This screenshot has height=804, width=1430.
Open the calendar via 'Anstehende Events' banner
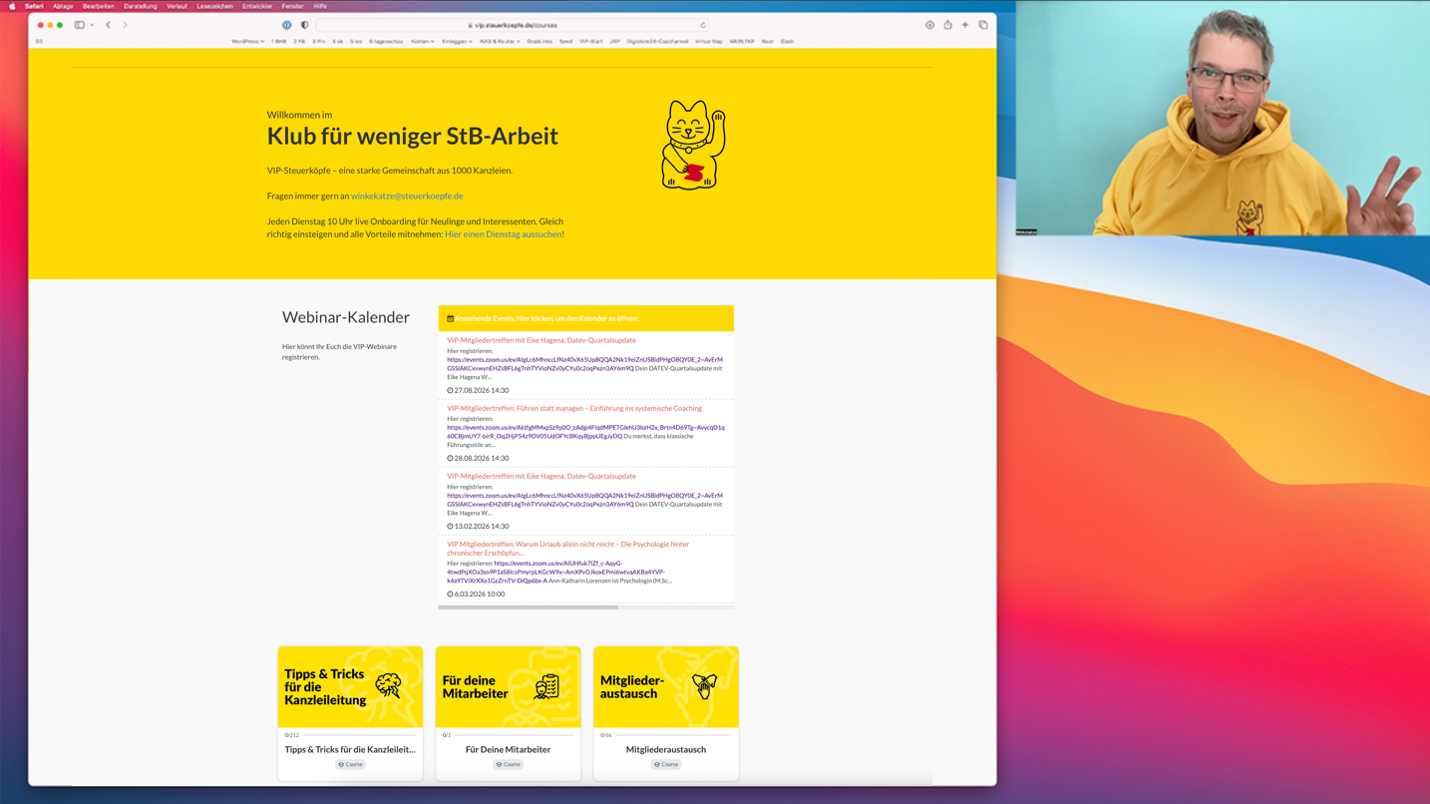click(x=585, y=318)
